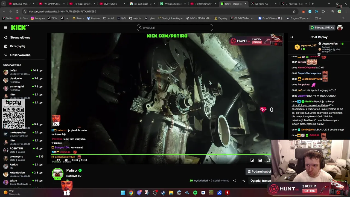
Task: Open the Kick hamburger sidebar menu
Action: coord(6,28)
